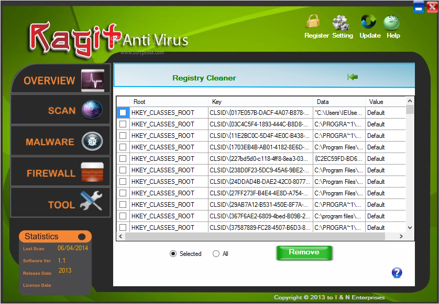The width and height of the screenshot is (439, 304).
Task: Click the Root column header
Action: click(169, 102)
